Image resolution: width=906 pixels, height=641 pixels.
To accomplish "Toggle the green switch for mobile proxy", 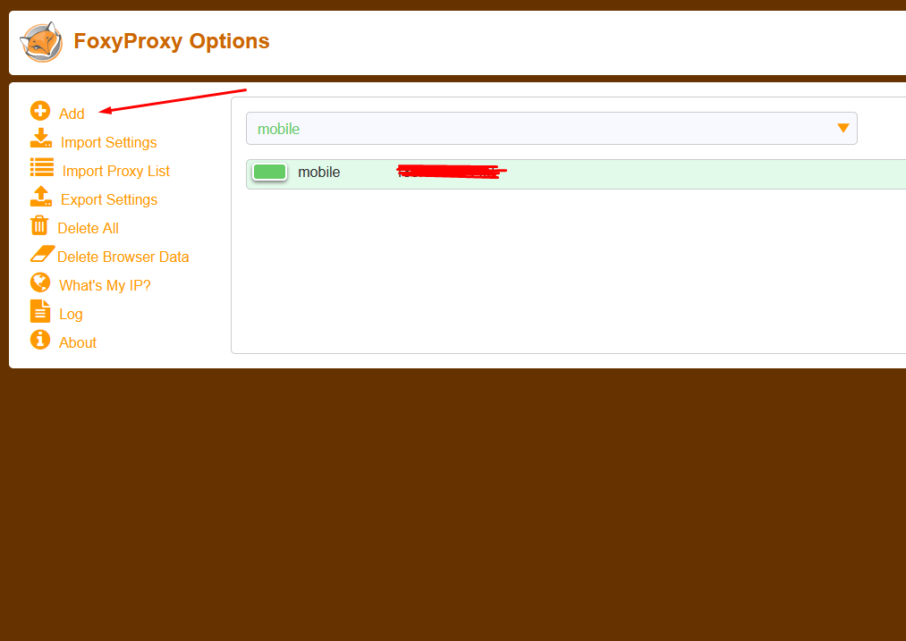I will point(270,172).
